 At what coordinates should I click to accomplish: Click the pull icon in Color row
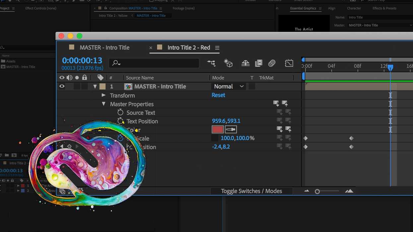(280, 129)
